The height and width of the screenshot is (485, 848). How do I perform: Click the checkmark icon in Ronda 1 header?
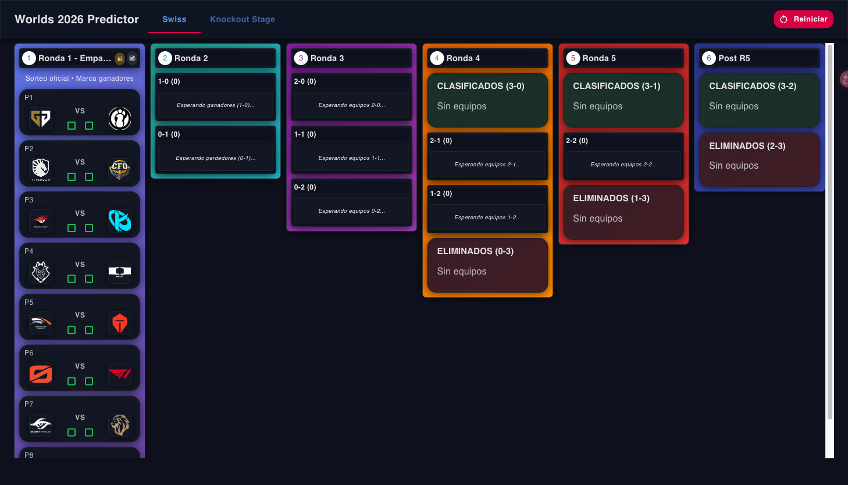click(x=133, y=58)
